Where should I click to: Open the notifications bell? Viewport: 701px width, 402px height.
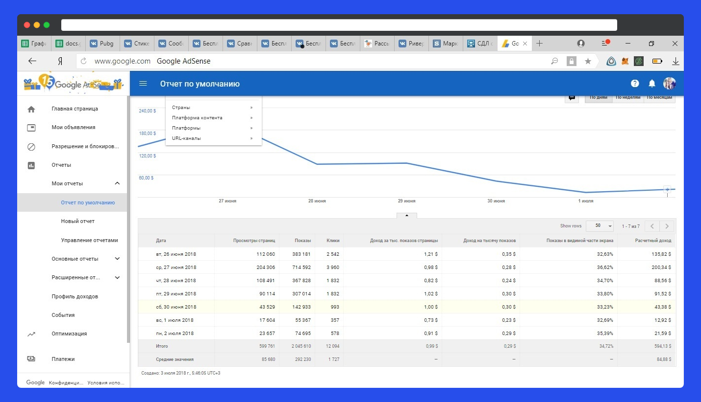(652, 84)
